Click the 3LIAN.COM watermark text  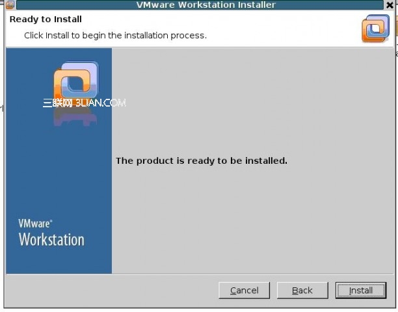101,103
